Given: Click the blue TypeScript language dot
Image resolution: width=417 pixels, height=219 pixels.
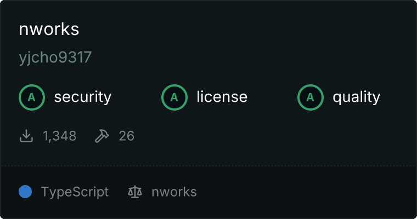Looking at the screenshot, I should coord(25,192).
